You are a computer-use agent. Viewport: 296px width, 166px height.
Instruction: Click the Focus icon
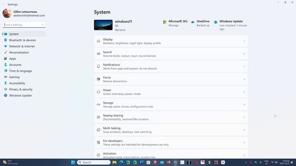point(99,79)
